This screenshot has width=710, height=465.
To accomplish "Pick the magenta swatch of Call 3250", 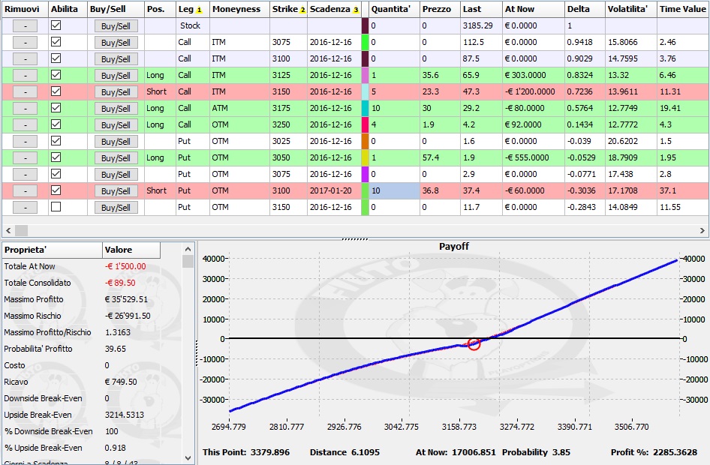I will pyautogui.click(x=365, y=124).
